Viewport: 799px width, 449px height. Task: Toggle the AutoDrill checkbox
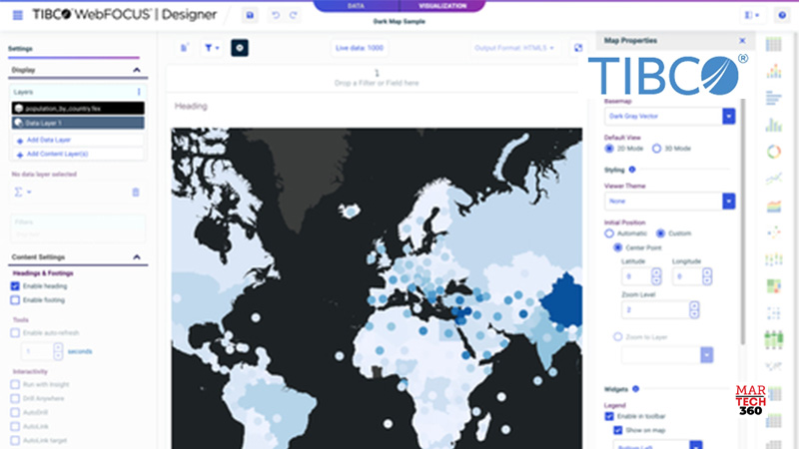[x=15, y=412]
